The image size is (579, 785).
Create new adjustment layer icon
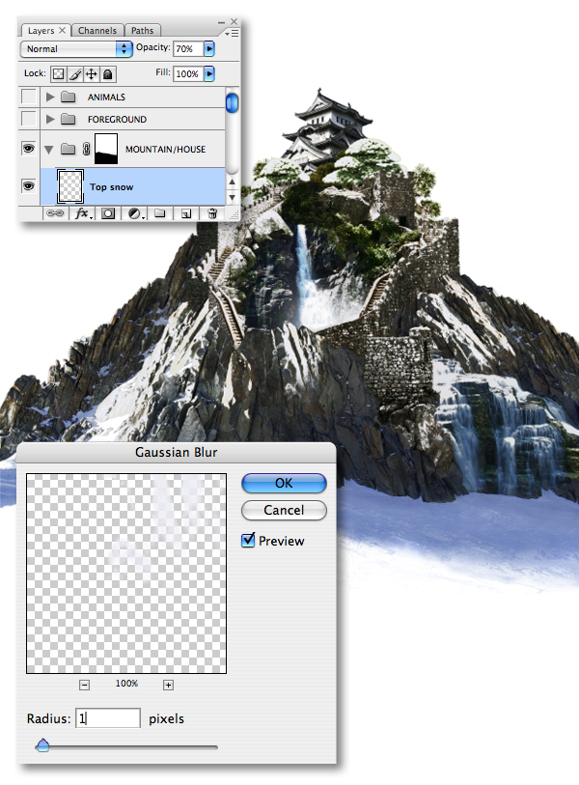pos(136,213)
